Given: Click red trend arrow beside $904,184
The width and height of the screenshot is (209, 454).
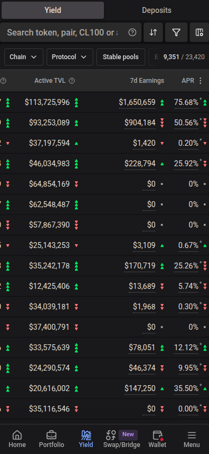Looking at the screenshot, I should [162, 123].
